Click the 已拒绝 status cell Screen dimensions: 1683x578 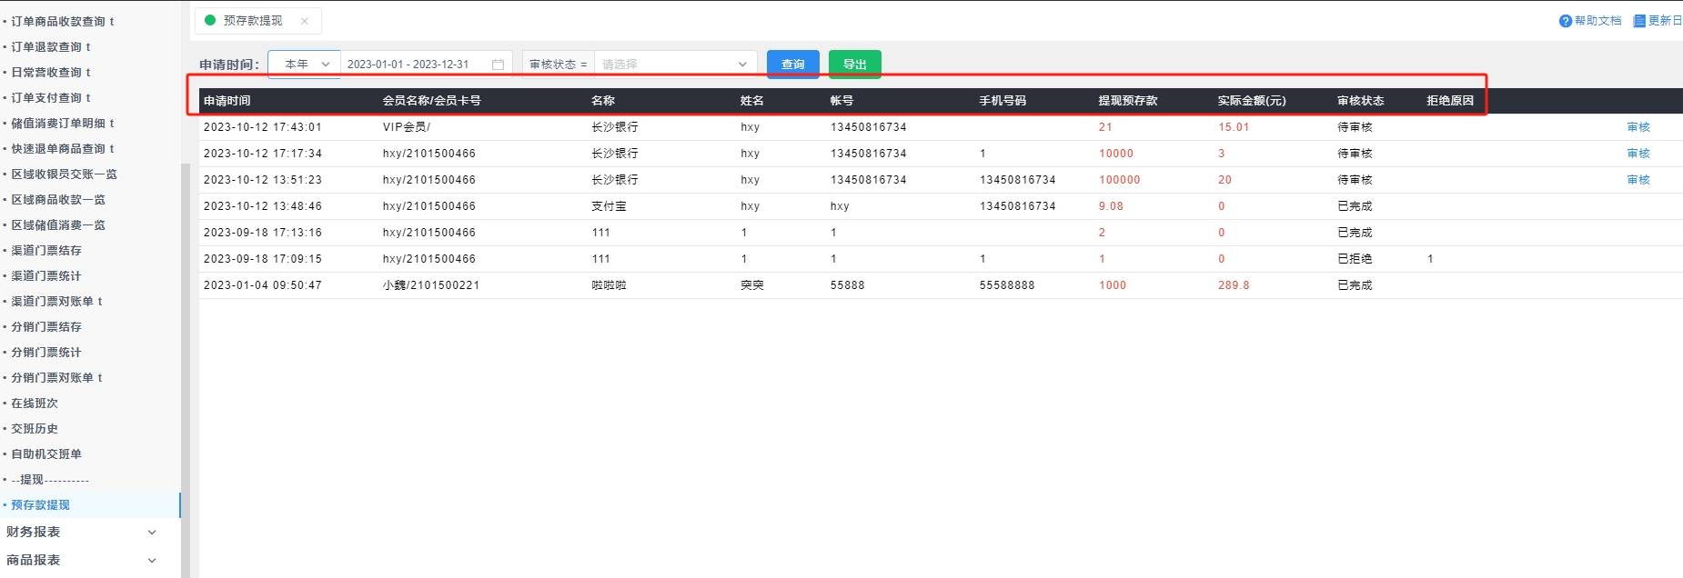1355,259
